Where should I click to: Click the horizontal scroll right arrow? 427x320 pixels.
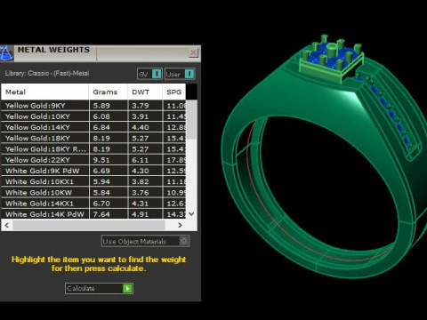click(180, 225)
